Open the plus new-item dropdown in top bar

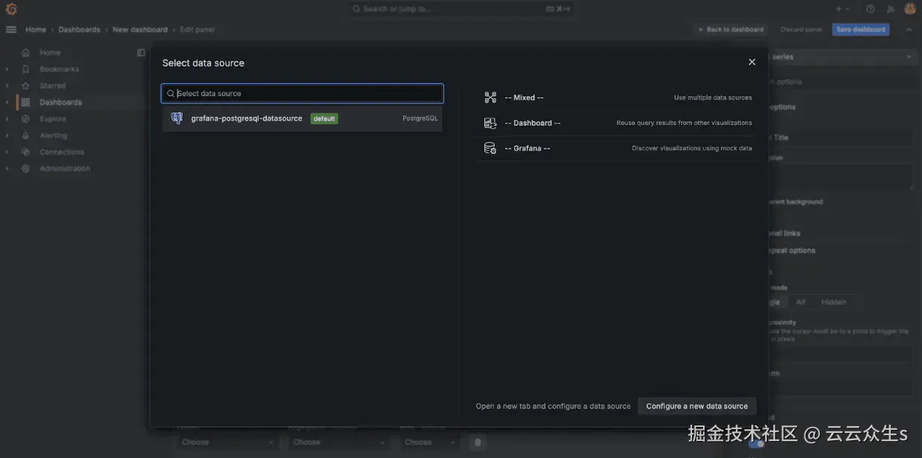pyautogui.click(x=842, y=9)
